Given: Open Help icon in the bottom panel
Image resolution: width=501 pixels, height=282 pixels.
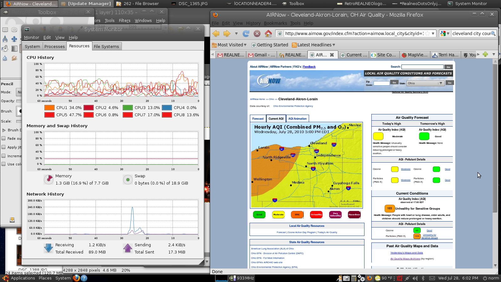Looking at the screenshot, I should pyautogui.click(x=84, y=278).
